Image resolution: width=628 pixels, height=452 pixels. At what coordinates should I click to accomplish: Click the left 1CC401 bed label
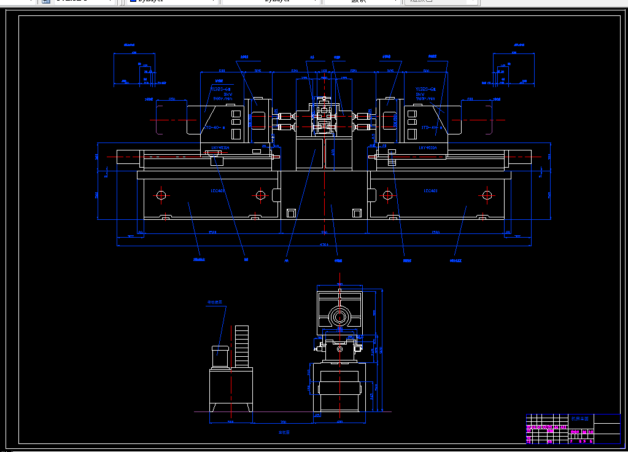click(x=217, y=191)
